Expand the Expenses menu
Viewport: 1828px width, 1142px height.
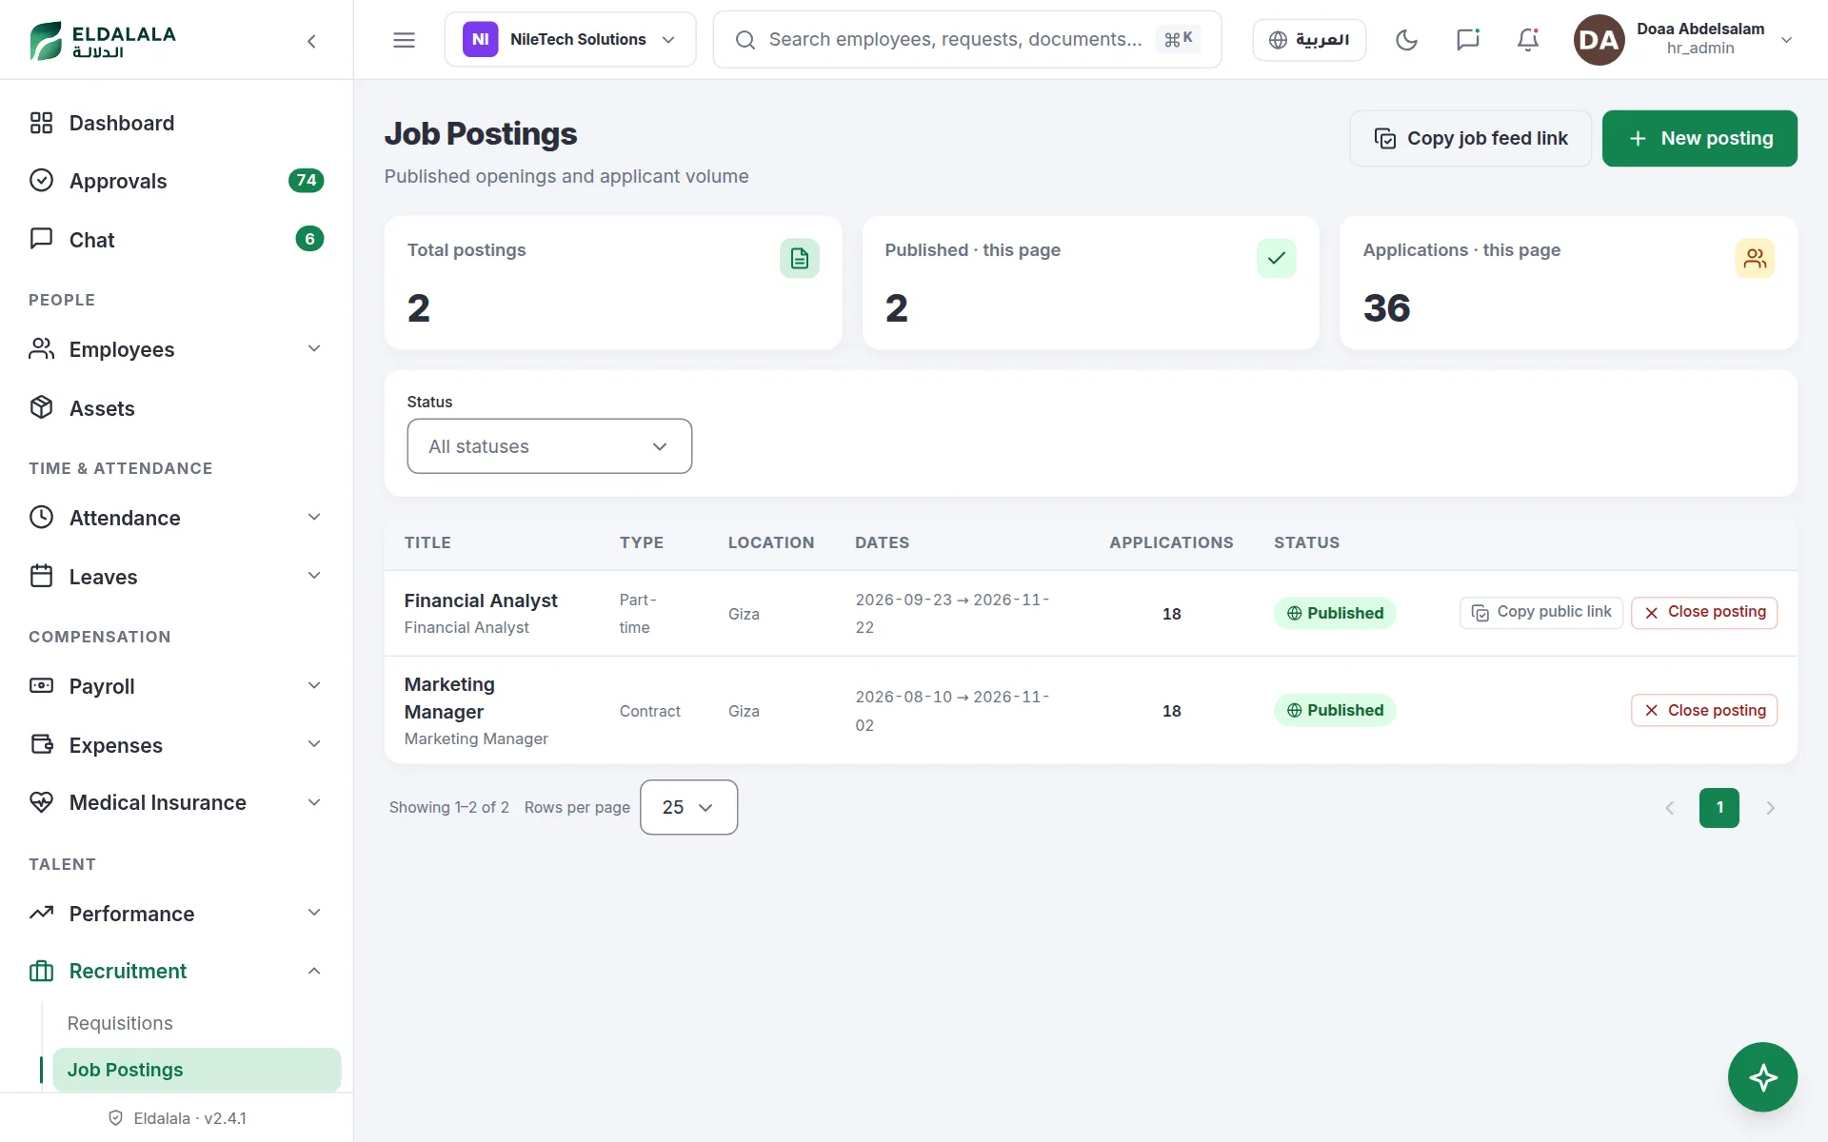176,745
